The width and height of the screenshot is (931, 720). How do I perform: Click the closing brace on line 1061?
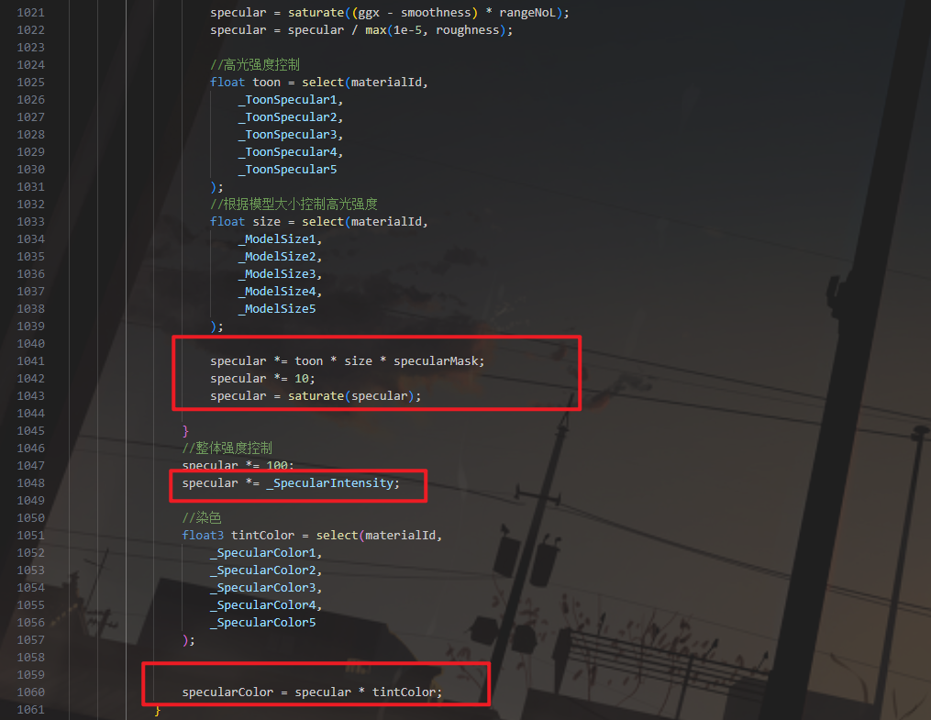(x=157, y=709)
